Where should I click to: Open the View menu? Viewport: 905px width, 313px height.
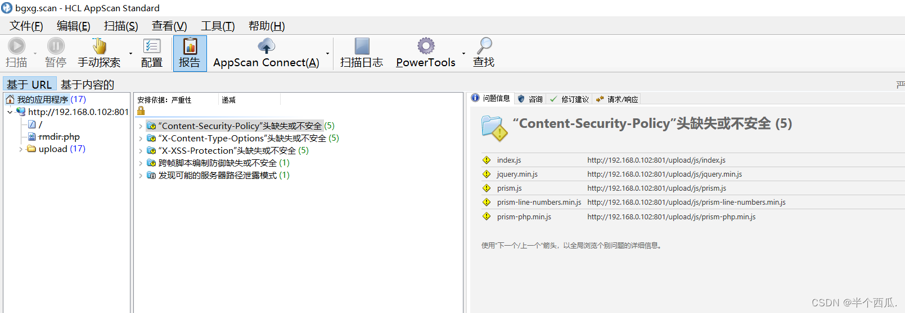click(169, 26)
